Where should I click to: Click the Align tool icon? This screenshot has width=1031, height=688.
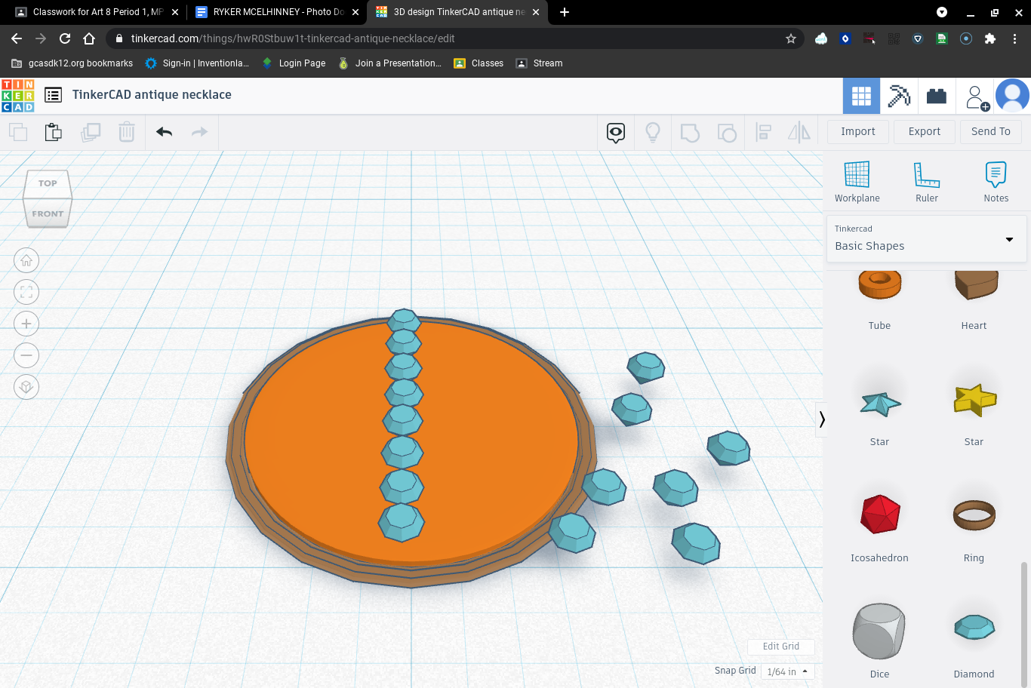pyautogui.click(x=763, y=133)
